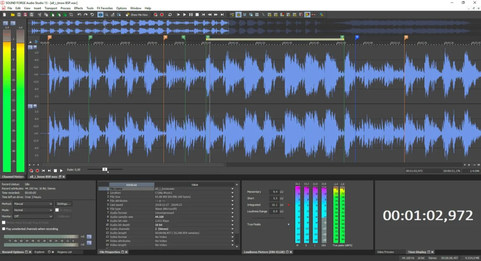Enable Play unselected channels when recording
Image resolution: width=481 pixels, height=261 pixels.
point(3,229)
